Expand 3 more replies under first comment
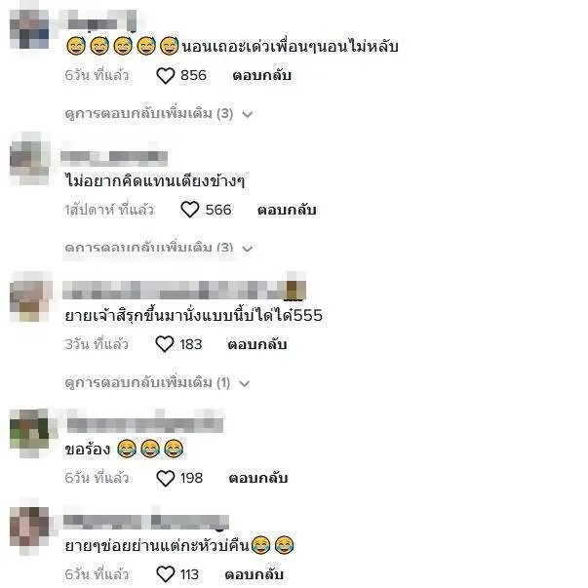This screenshot has height=588, width=588. coord(159,114)
